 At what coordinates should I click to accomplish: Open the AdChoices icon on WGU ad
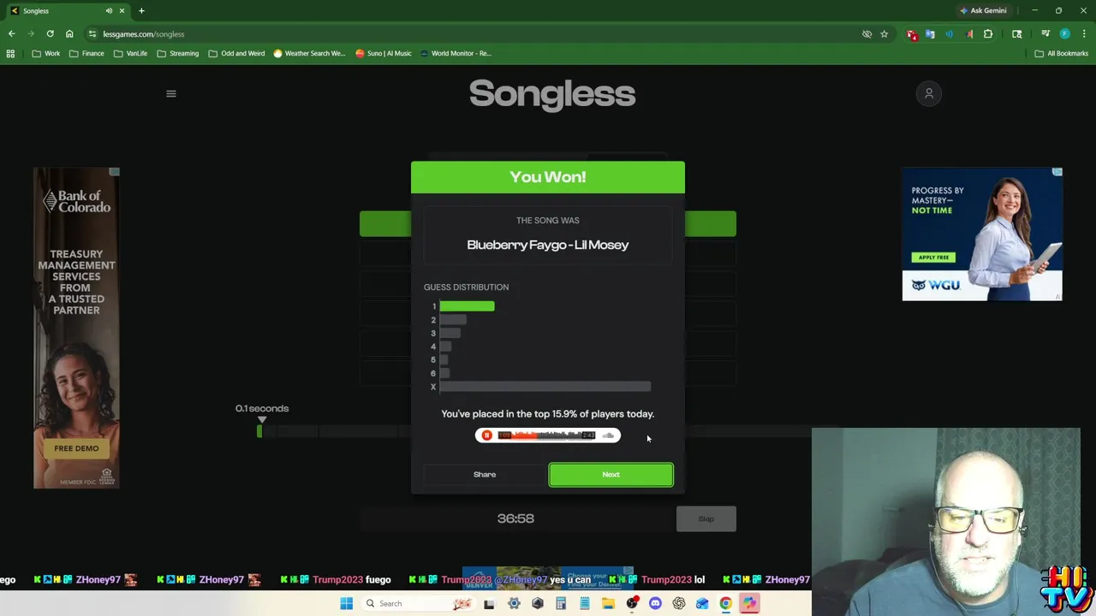point(1057,172)
